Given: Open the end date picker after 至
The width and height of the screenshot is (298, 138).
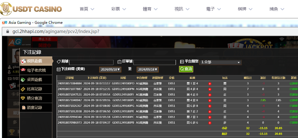Looking at the screenshot, I should [147, 70].
